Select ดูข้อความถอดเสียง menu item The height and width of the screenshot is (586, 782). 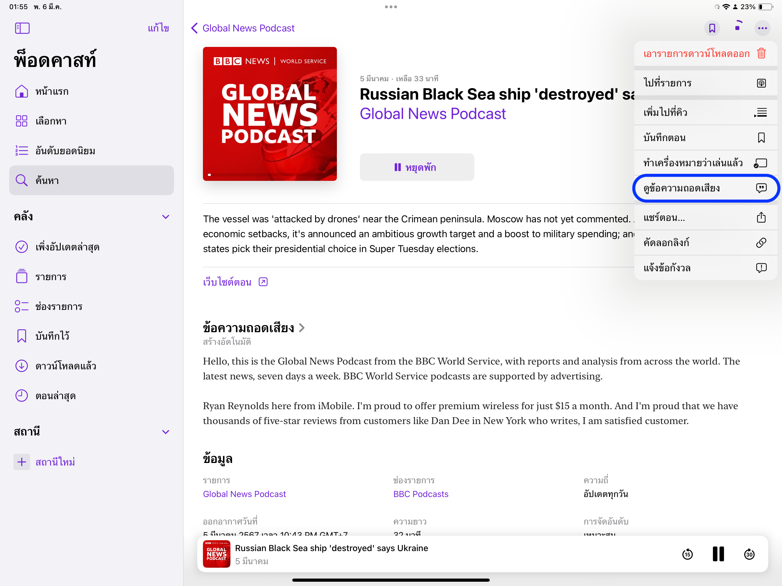point(705,188)
